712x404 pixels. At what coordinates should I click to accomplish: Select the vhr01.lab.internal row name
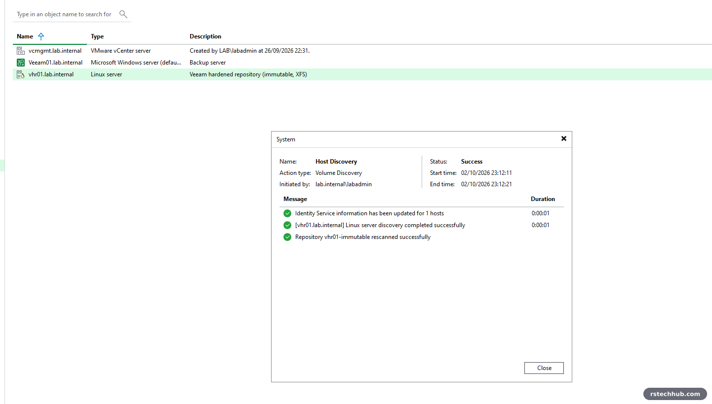tap(51, 74)
